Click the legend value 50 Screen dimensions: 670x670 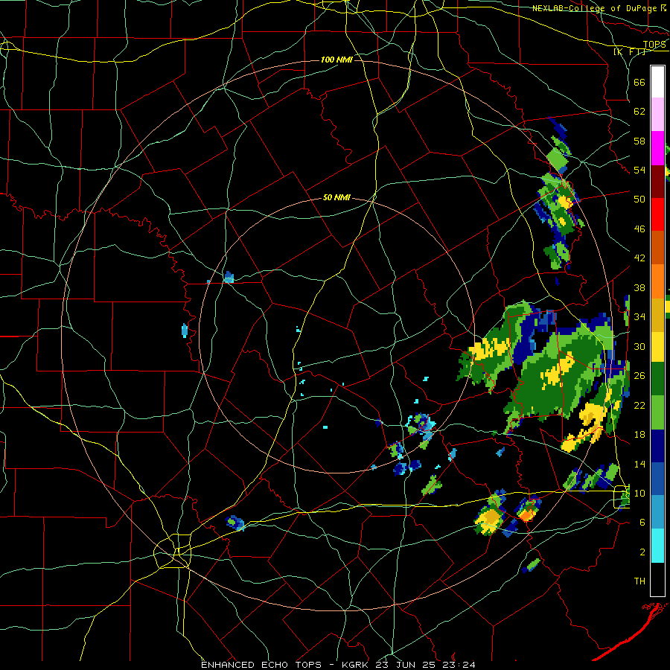click(639, 200)
